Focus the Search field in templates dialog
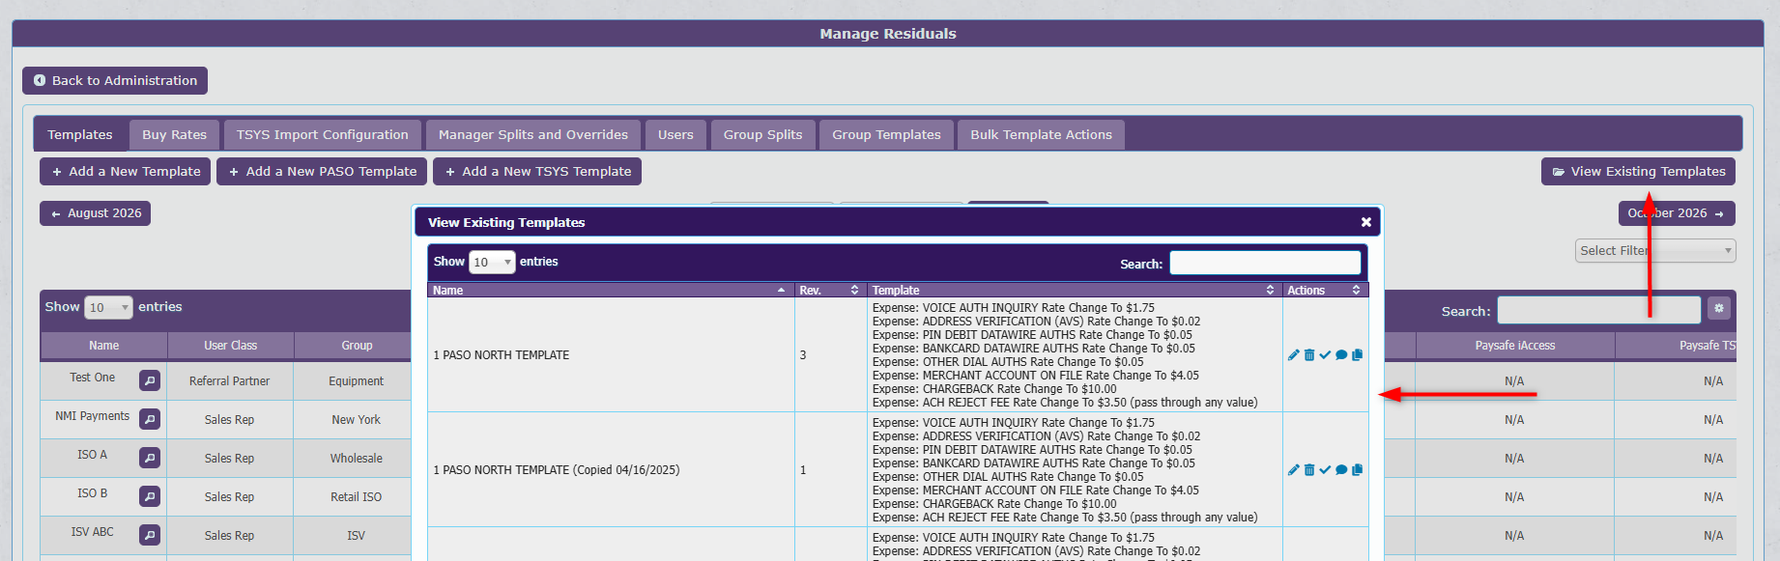 tap(1265, 263)
